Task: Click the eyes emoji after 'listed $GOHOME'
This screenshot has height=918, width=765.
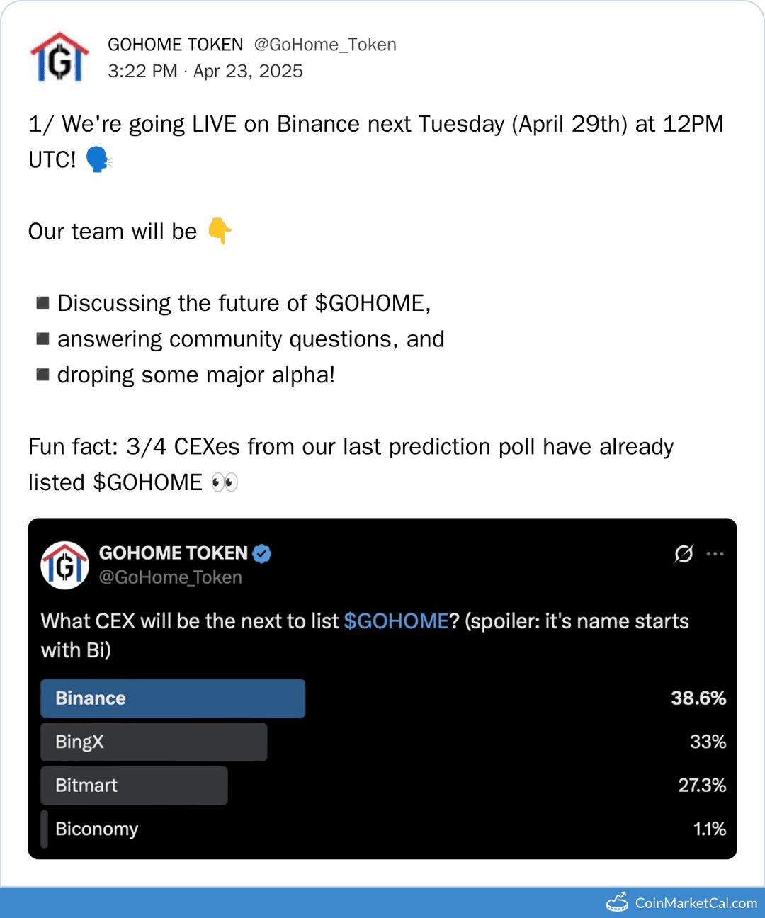Action: pyautogui.click(x=225, y=482)
